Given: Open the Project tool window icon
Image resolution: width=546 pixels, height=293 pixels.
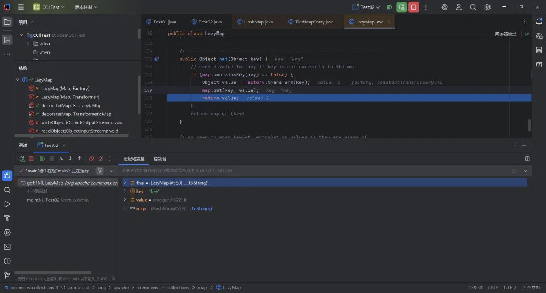Looking at the screenshot, I should (7, 22).
